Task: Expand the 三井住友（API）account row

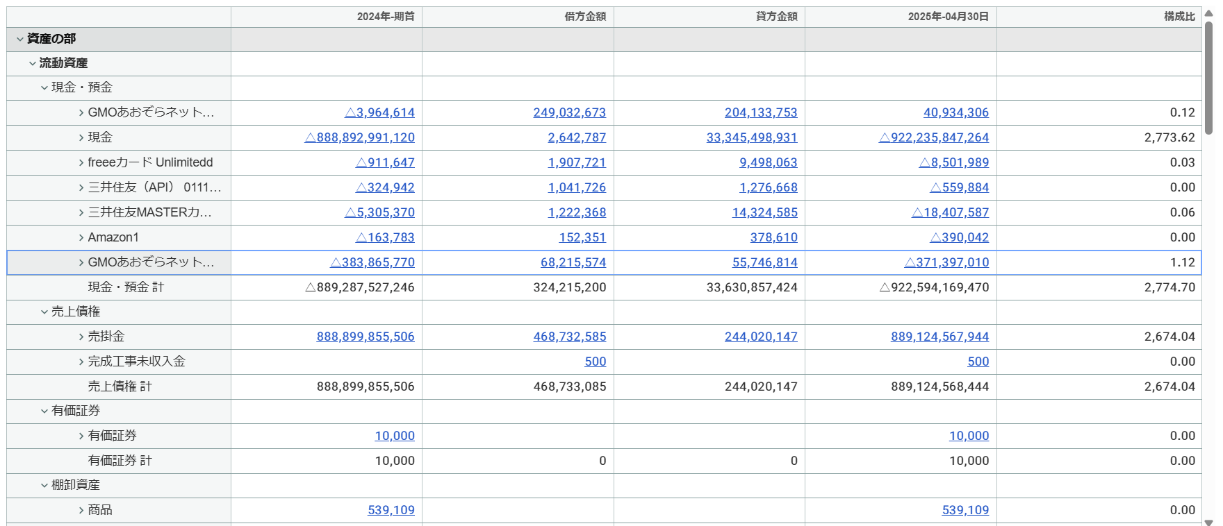Action: (81, 187)
